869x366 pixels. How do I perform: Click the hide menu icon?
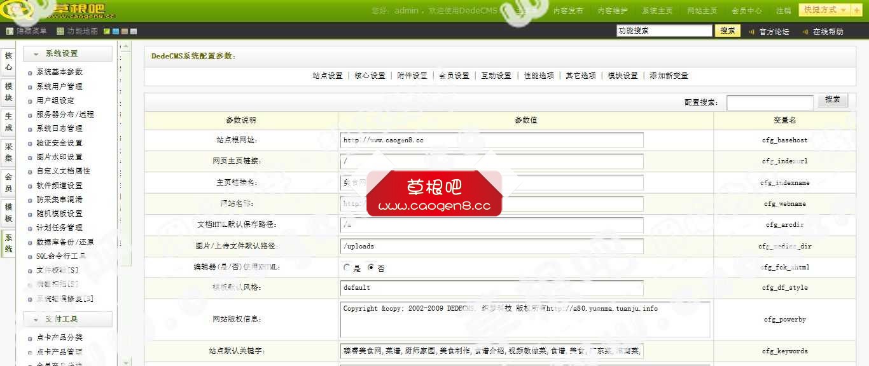pos(10,30)
